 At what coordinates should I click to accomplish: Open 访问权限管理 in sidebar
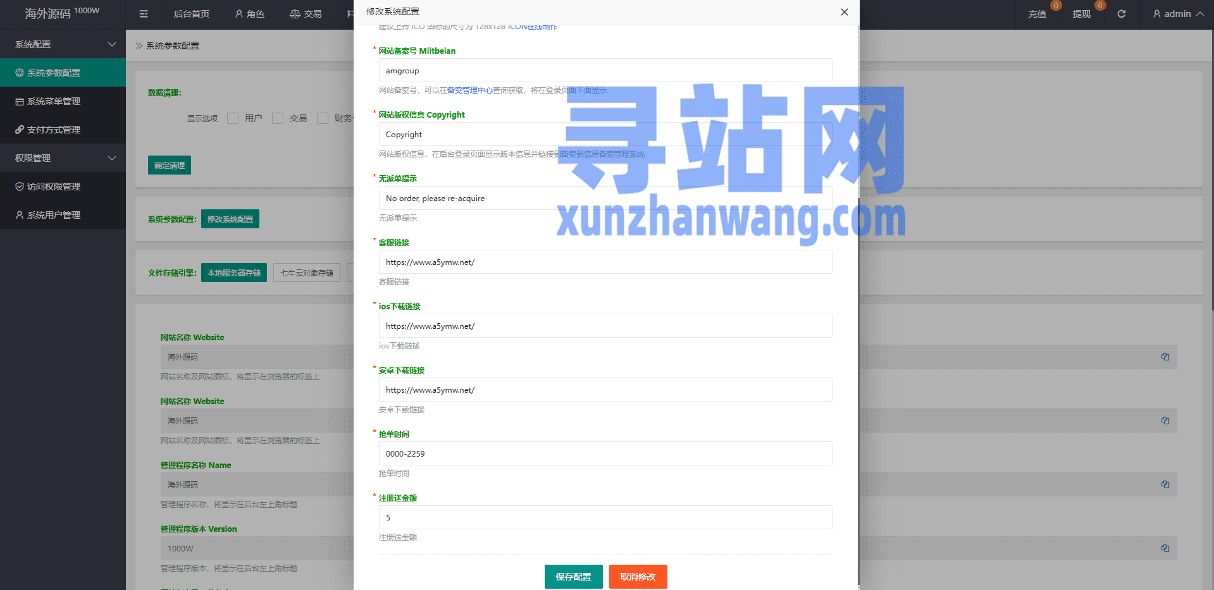click(x=63, y=187)
